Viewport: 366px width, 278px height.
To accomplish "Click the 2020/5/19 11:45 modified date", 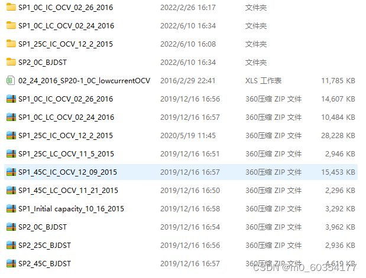I will click(x=188, y=135).
